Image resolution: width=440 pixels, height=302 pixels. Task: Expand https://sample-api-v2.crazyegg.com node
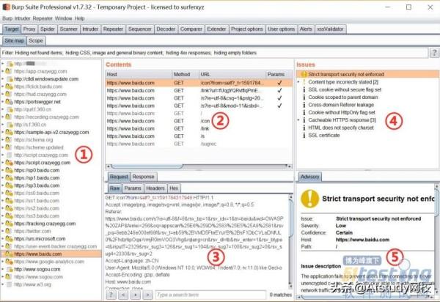(2, 132)
